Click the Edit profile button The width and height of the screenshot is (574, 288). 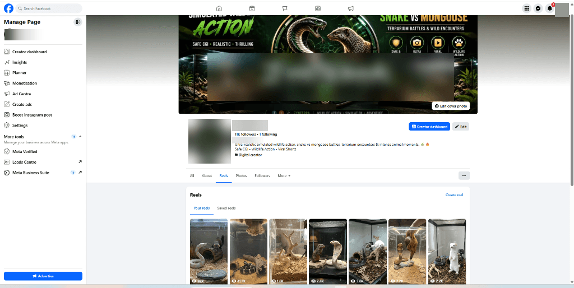pos(461,127)
